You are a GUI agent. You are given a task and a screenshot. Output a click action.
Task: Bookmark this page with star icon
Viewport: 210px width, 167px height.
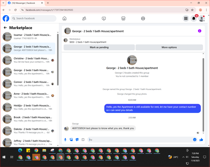[x=192, y=10]
